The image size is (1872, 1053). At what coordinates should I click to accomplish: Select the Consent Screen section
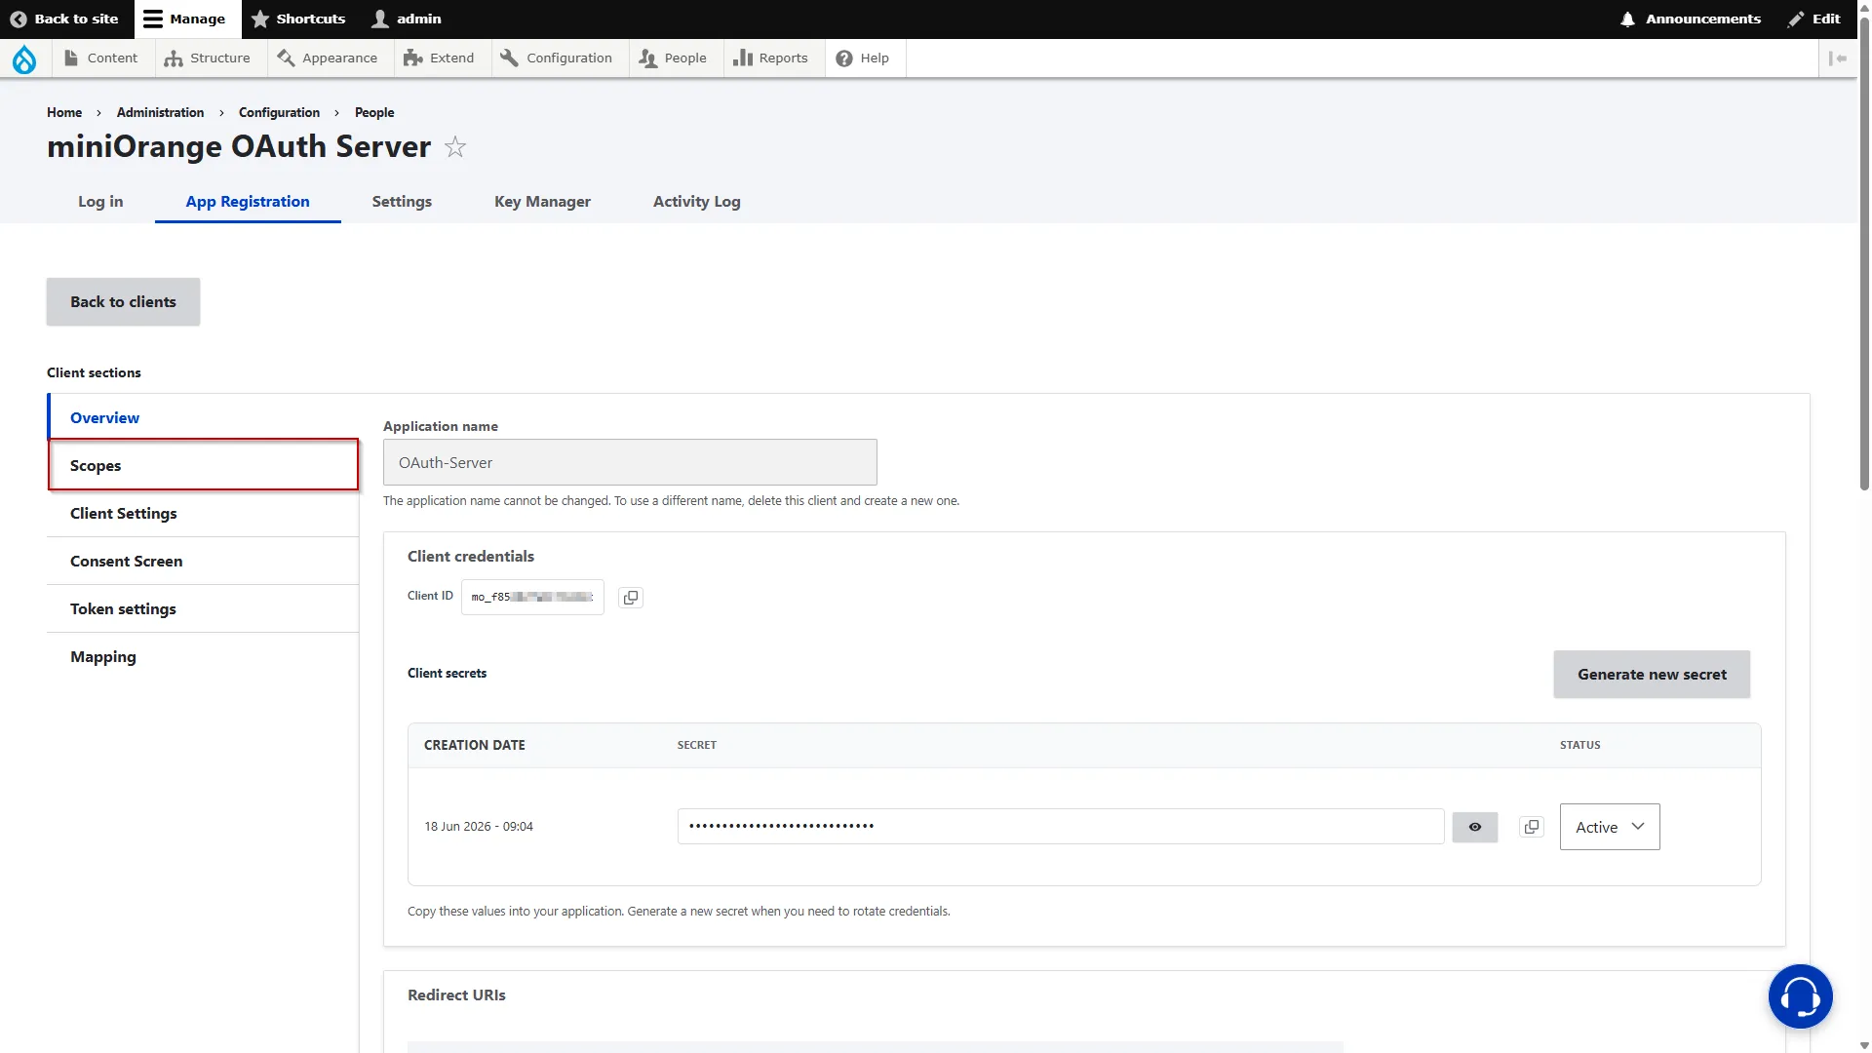click(x=204, y=561)
